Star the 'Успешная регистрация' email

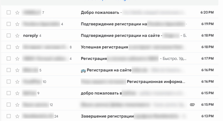click(x=17, y=47)
